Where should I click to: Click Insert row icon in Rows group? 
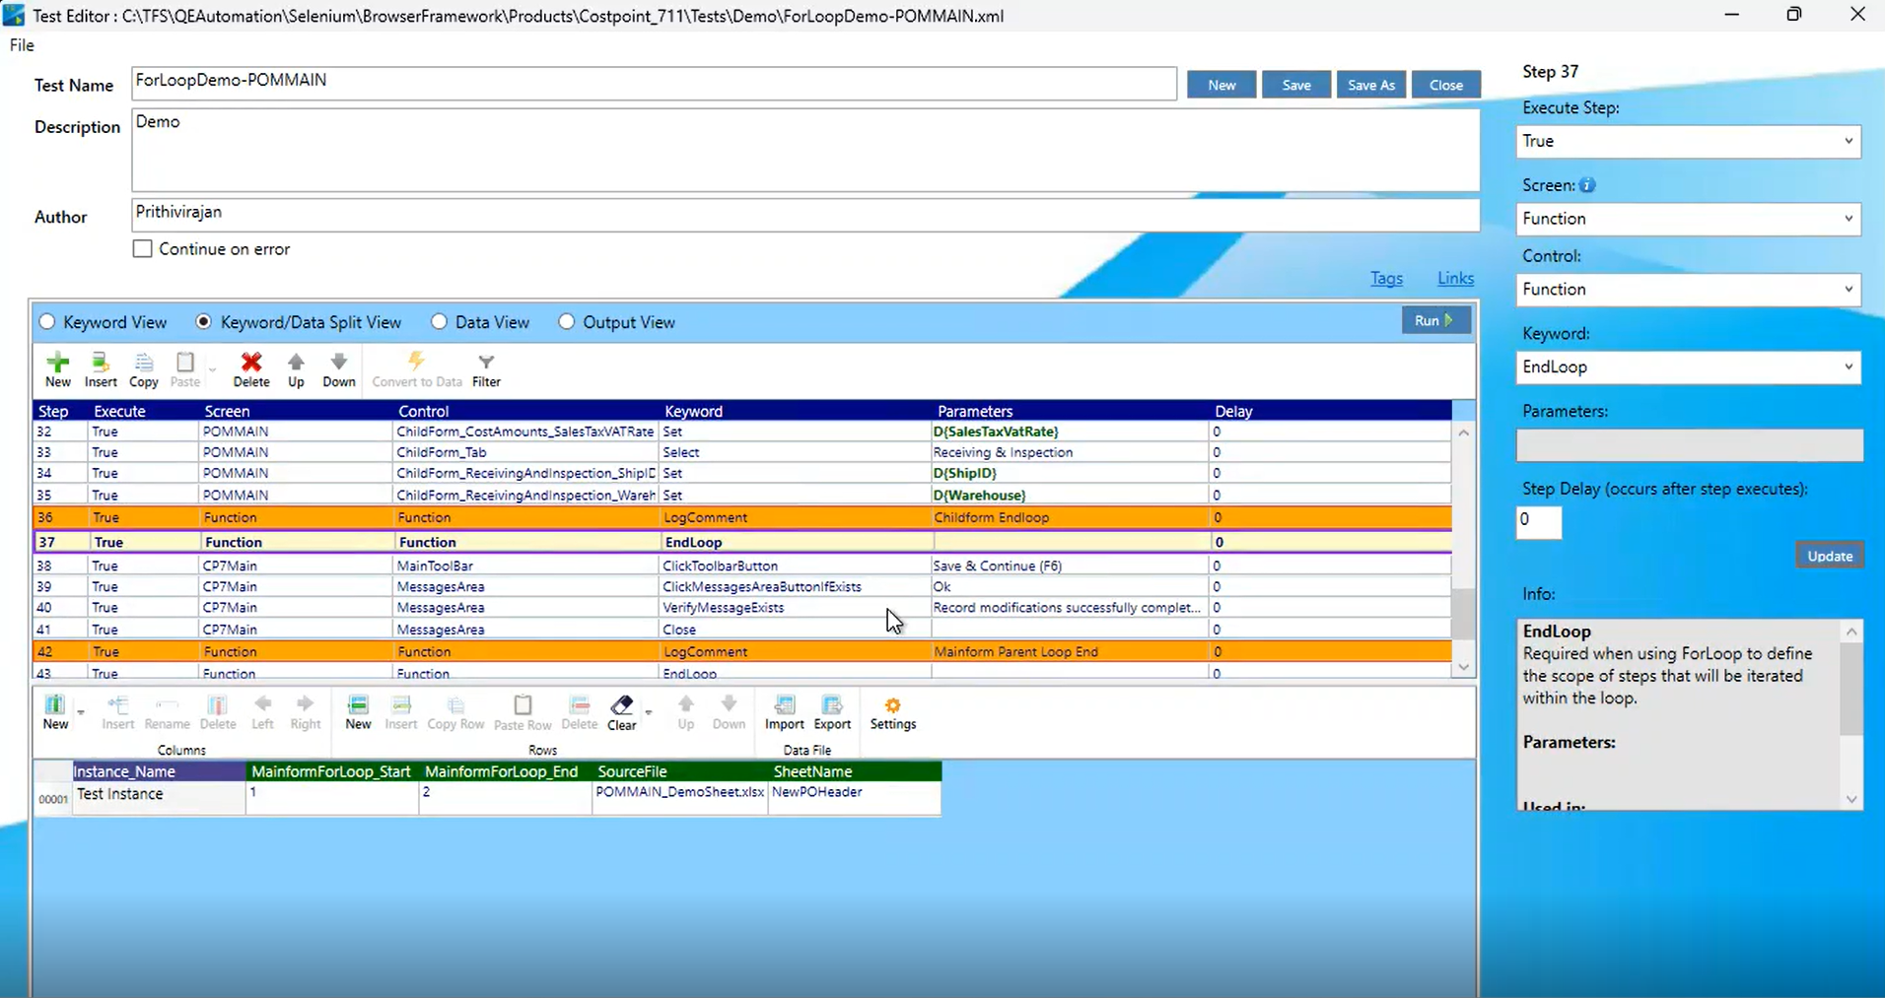(401, 711)
